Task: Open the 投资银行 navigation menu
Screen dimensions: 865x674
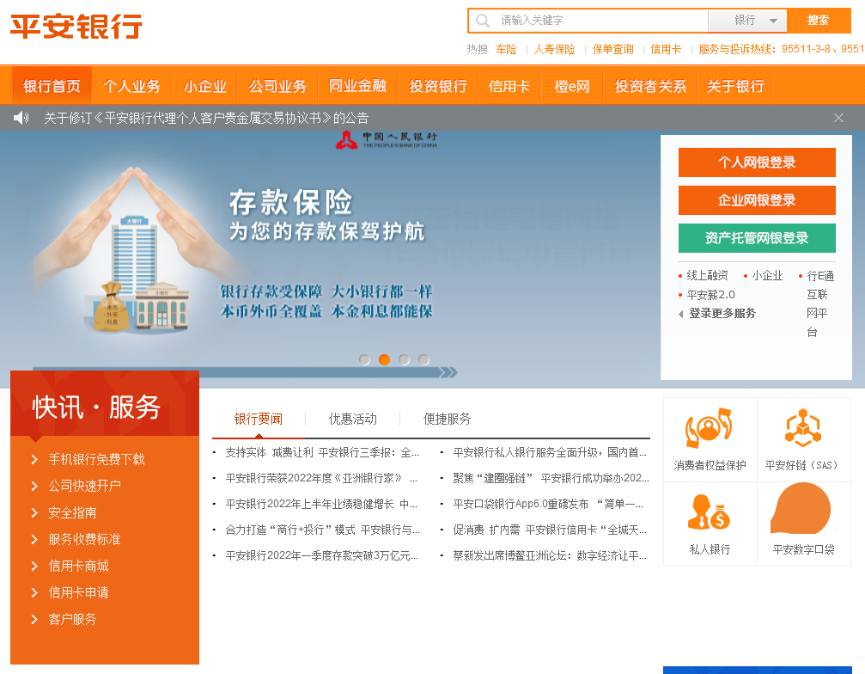Action: pos(438,86)
